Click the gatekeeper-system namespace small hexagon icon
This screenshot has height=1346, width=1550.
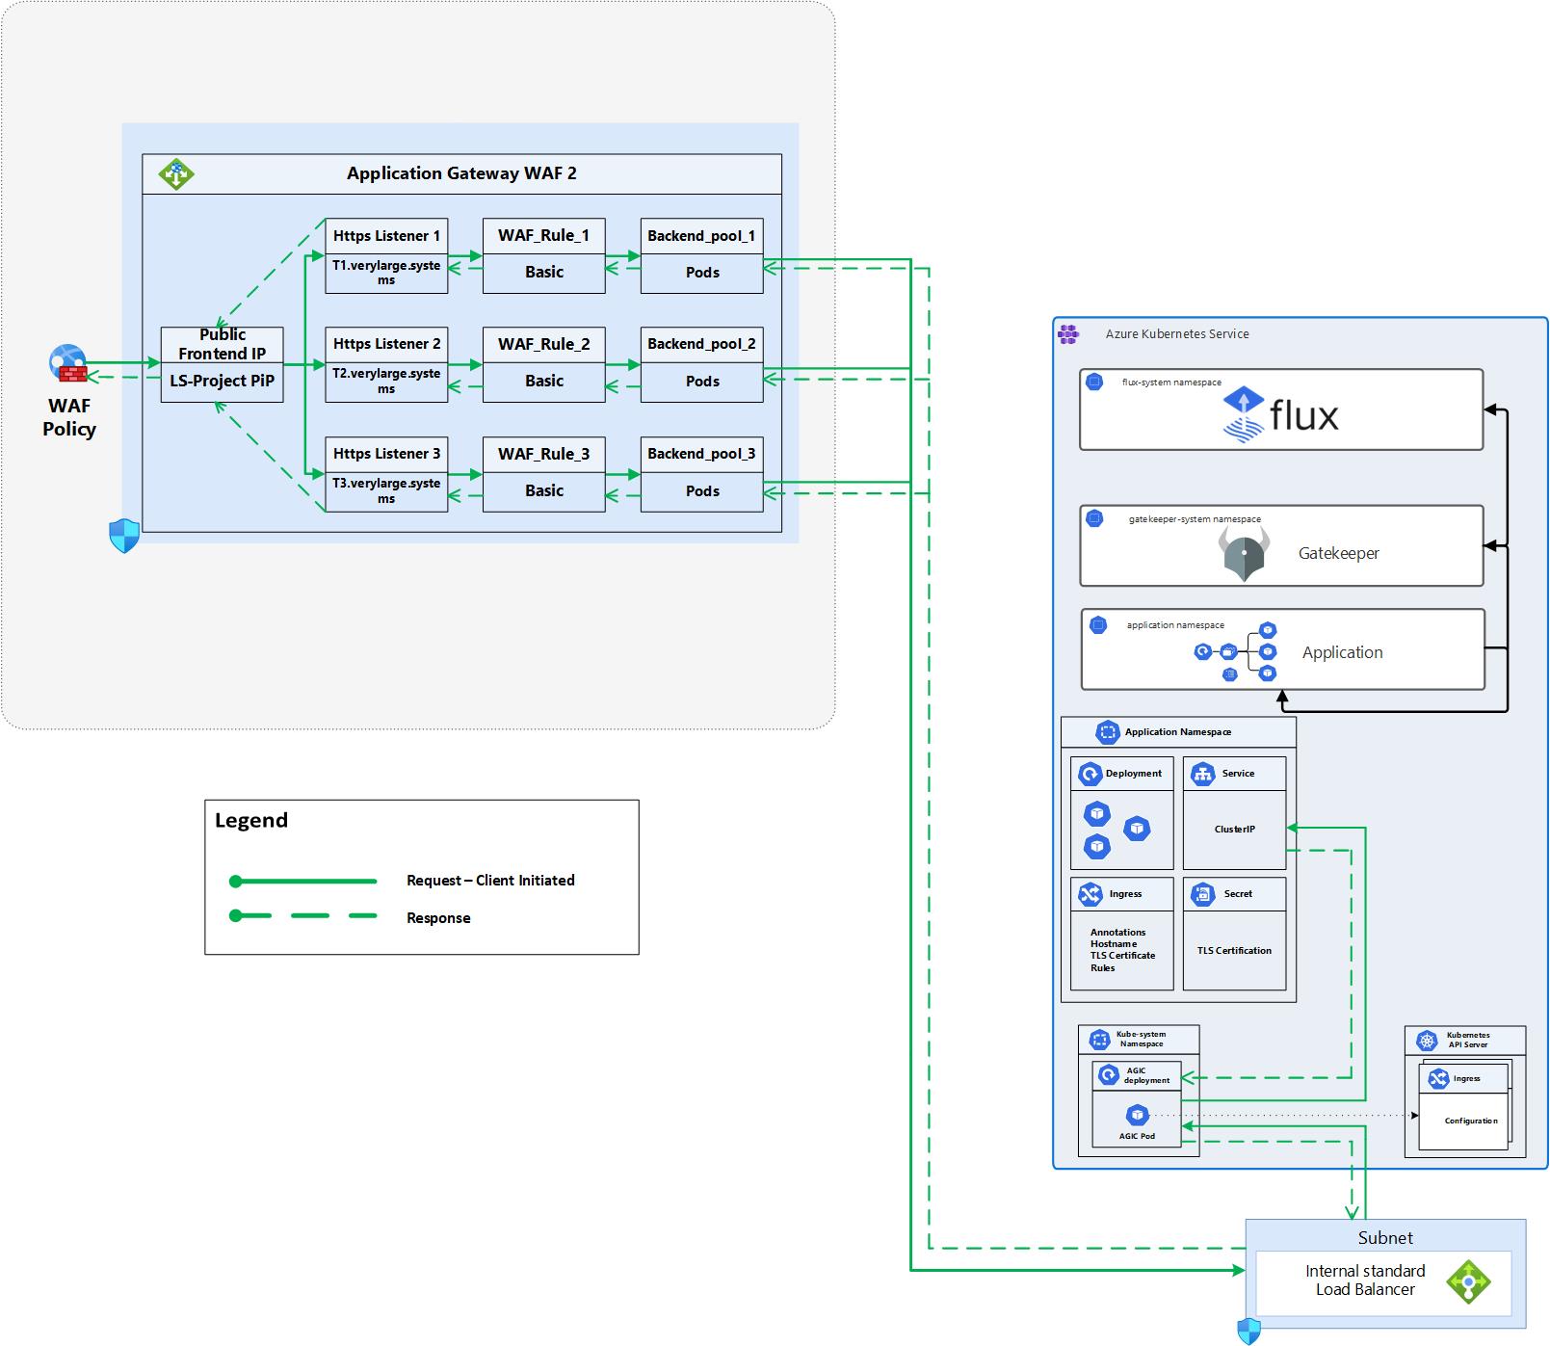click(x=1094, y=519)
